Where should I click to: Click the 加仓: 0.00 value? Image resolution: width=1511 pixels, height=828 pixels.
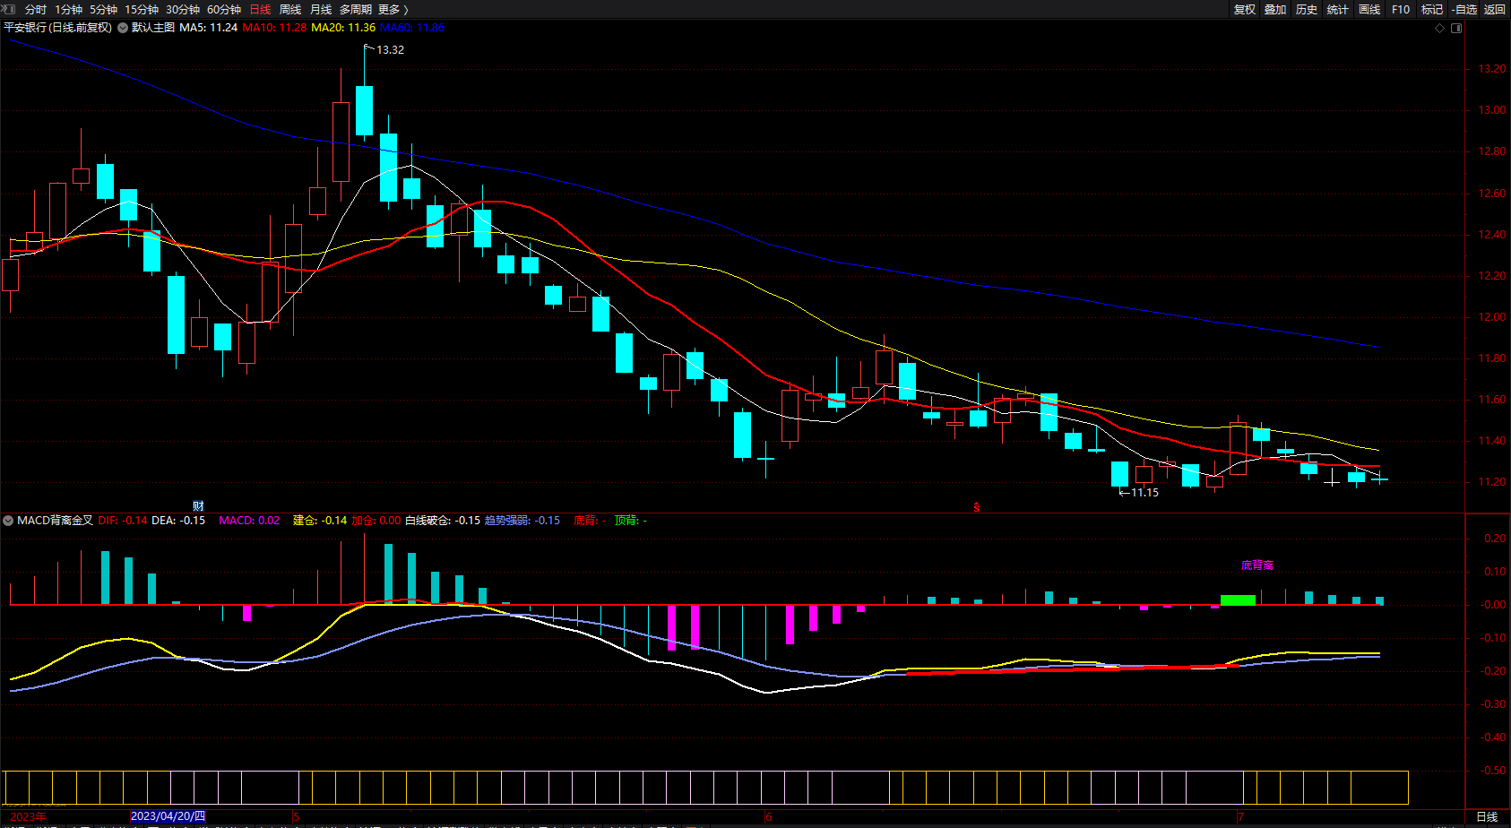pos(376,521)
